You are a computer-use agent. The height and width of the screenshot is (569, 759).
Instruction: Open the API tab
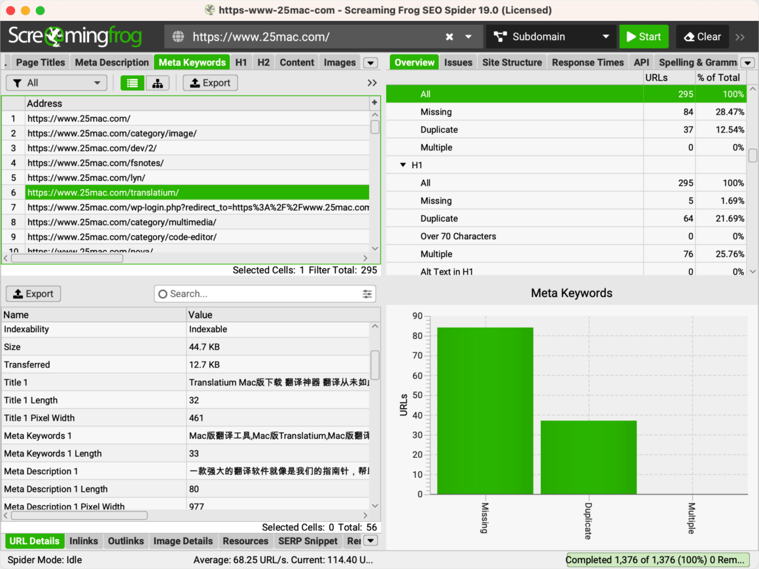(641, 62)
